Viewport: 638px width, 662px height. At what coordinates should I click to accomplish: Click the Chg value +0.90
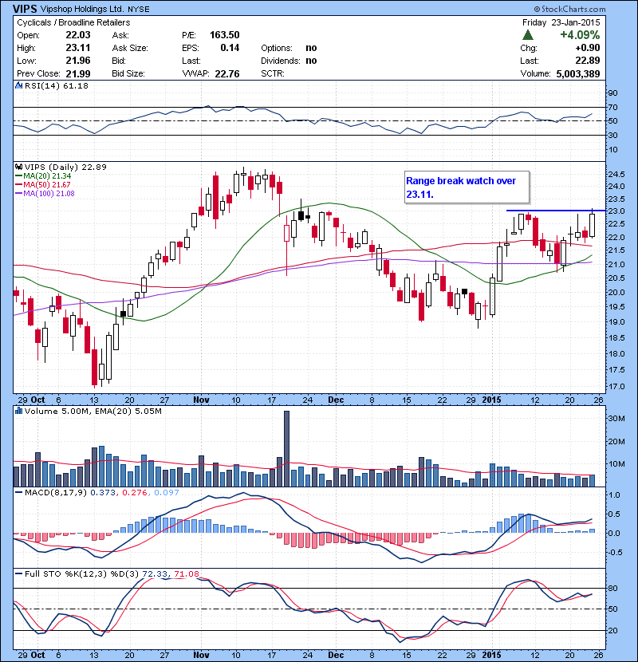pyautogui.click(x=588, y=48)
